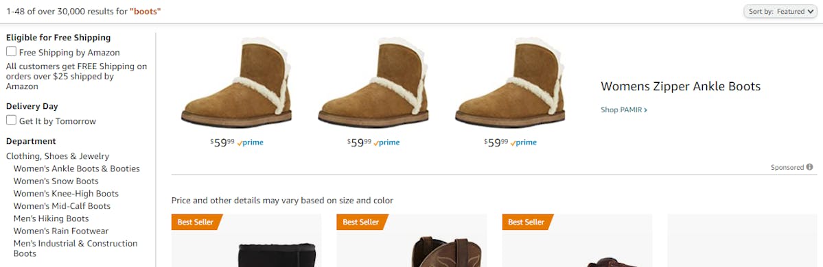
Task: Click the second Best Seller badge
Action: pyautogui.click(x=362, y=222)
